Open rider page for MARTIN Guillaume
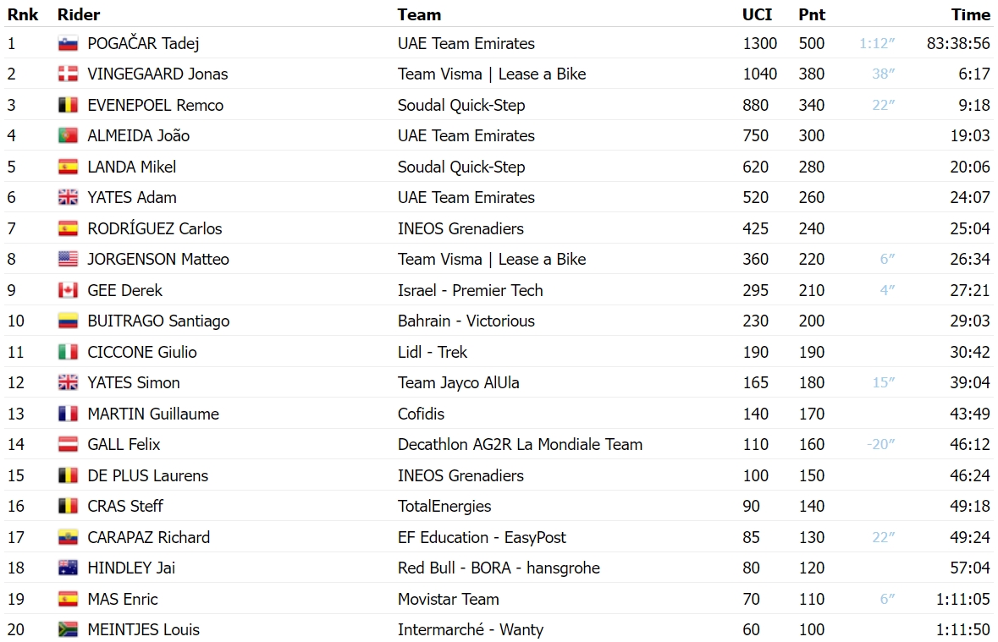Image resolution: width=998 pixels, height=642 pixels. pyautogui.click(x=153, y=414)
